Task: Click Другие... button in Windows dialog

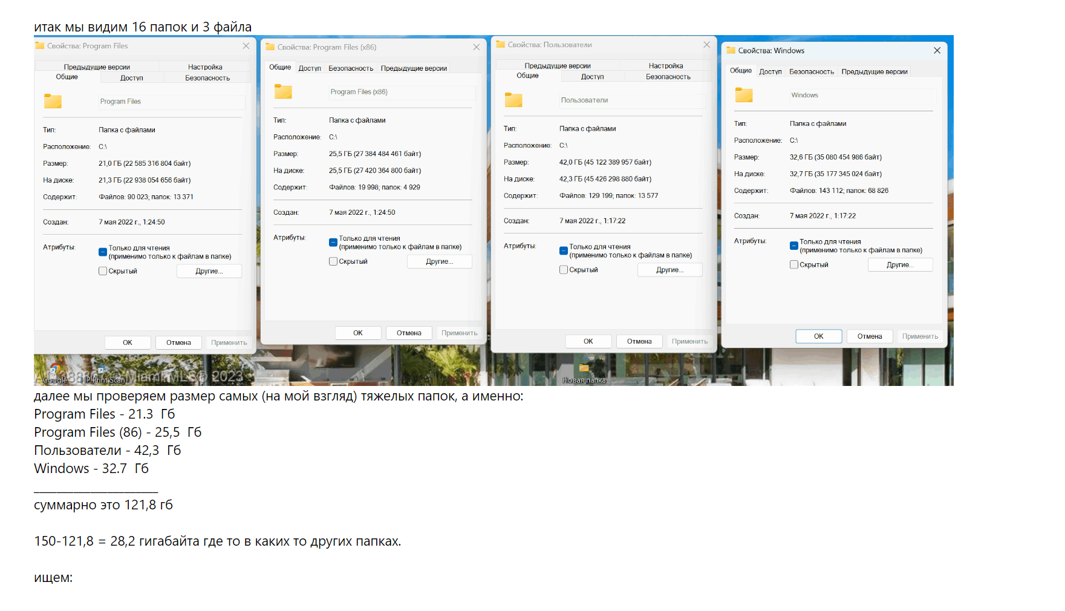Action: (901, 264)
